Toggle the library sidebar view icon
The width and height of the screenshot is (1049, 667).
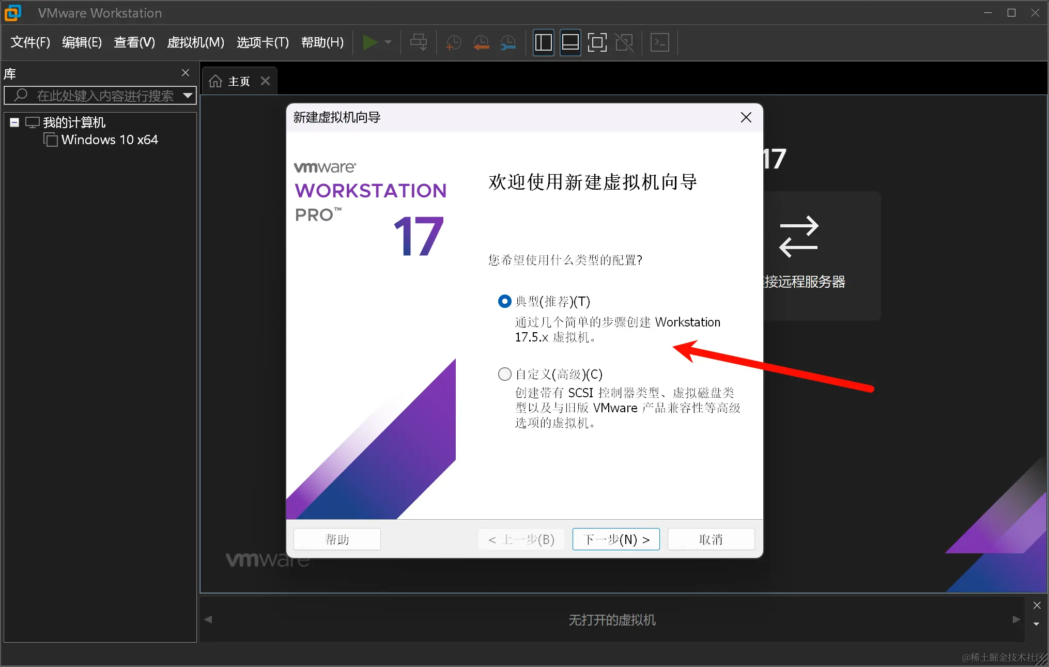[x=543, y=42]
